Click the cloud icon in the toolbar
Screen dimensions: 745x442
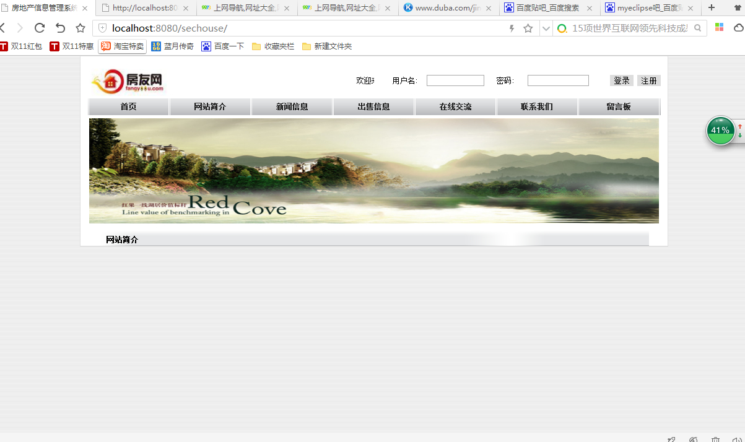(739, 28)
